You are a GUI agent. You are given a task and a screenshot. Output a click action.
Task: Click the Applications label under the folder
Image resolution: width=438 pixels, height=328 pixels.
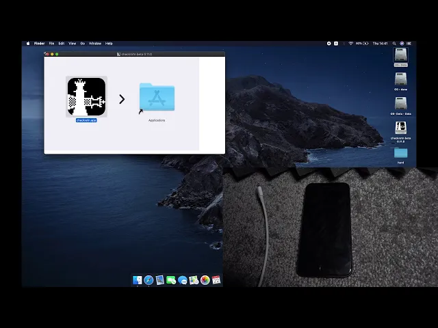pyautogui.click(x=157, y=120)
